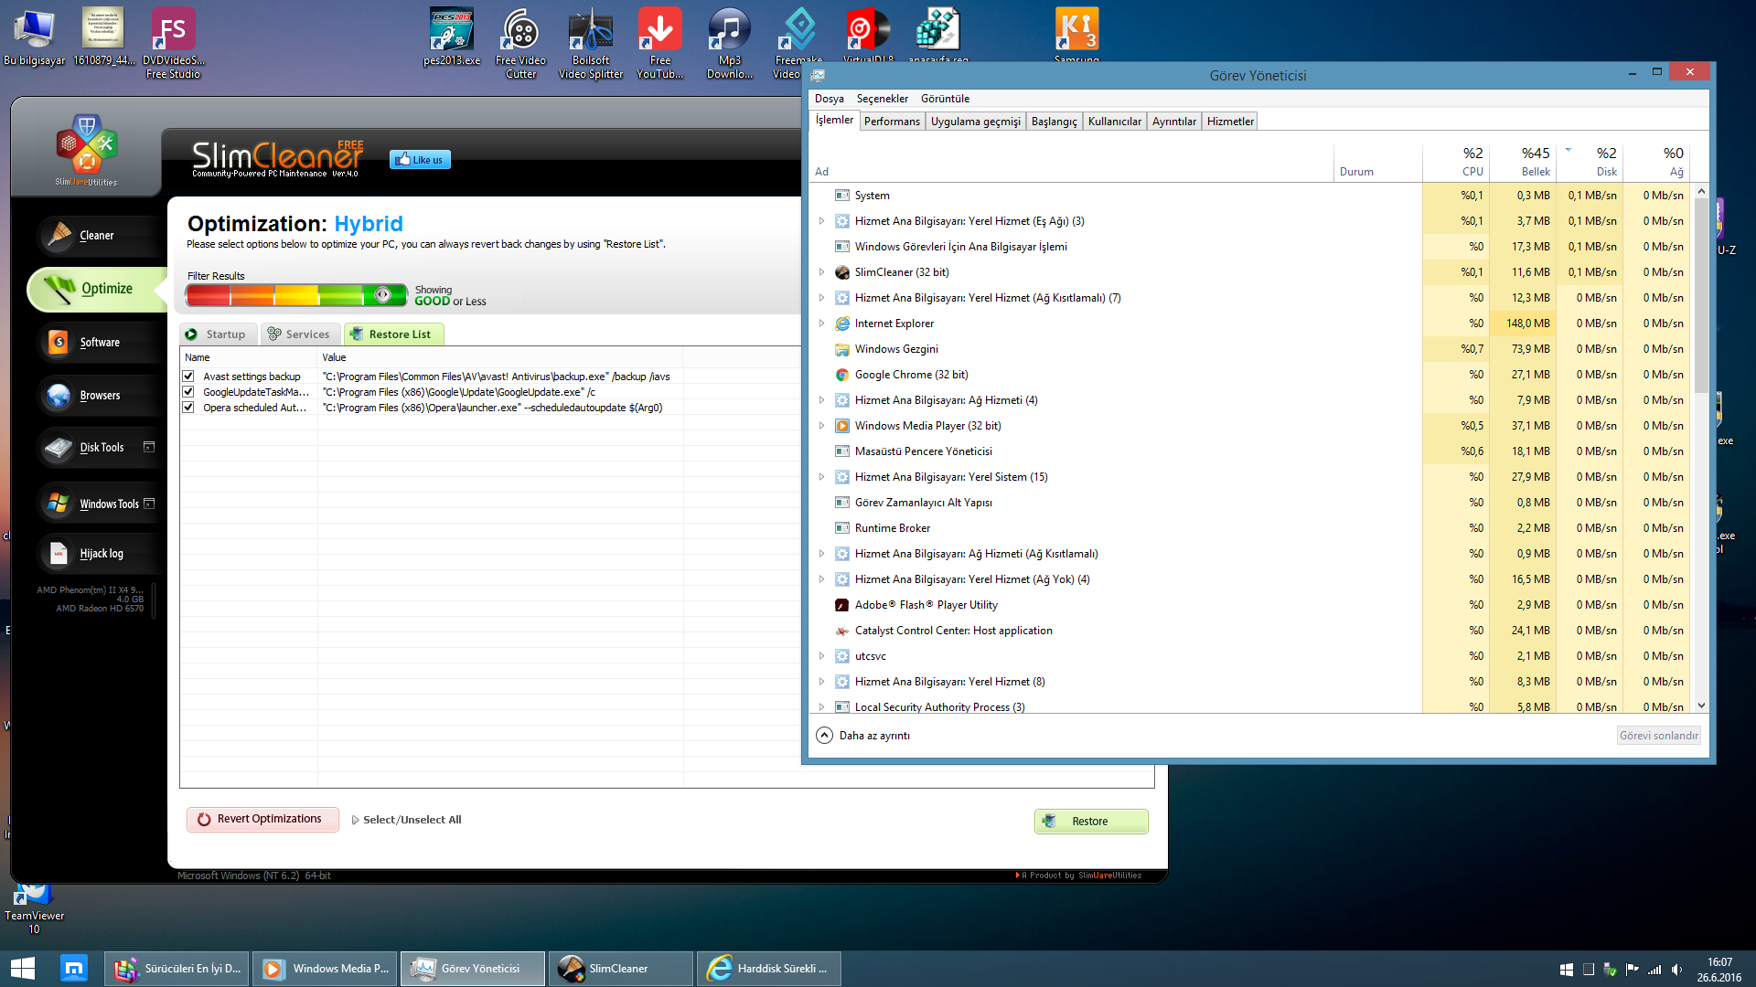
Task: Uncheck the Avast settings backup entry
Action: click(x=188, y=377)
